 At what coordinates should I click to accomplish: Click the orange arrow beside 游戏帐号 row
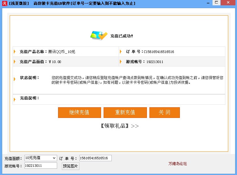point(121,61)
